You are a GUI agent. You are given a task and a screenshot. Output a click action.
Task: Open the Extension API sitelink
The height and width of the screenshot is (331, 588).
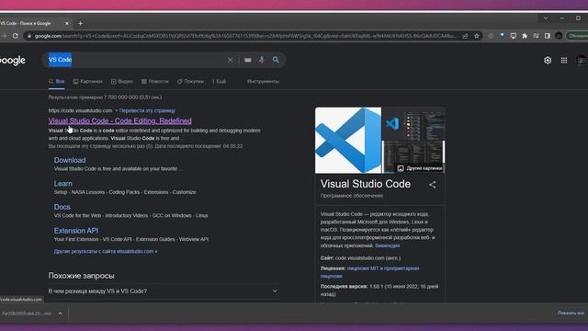[x=76, y=231]
